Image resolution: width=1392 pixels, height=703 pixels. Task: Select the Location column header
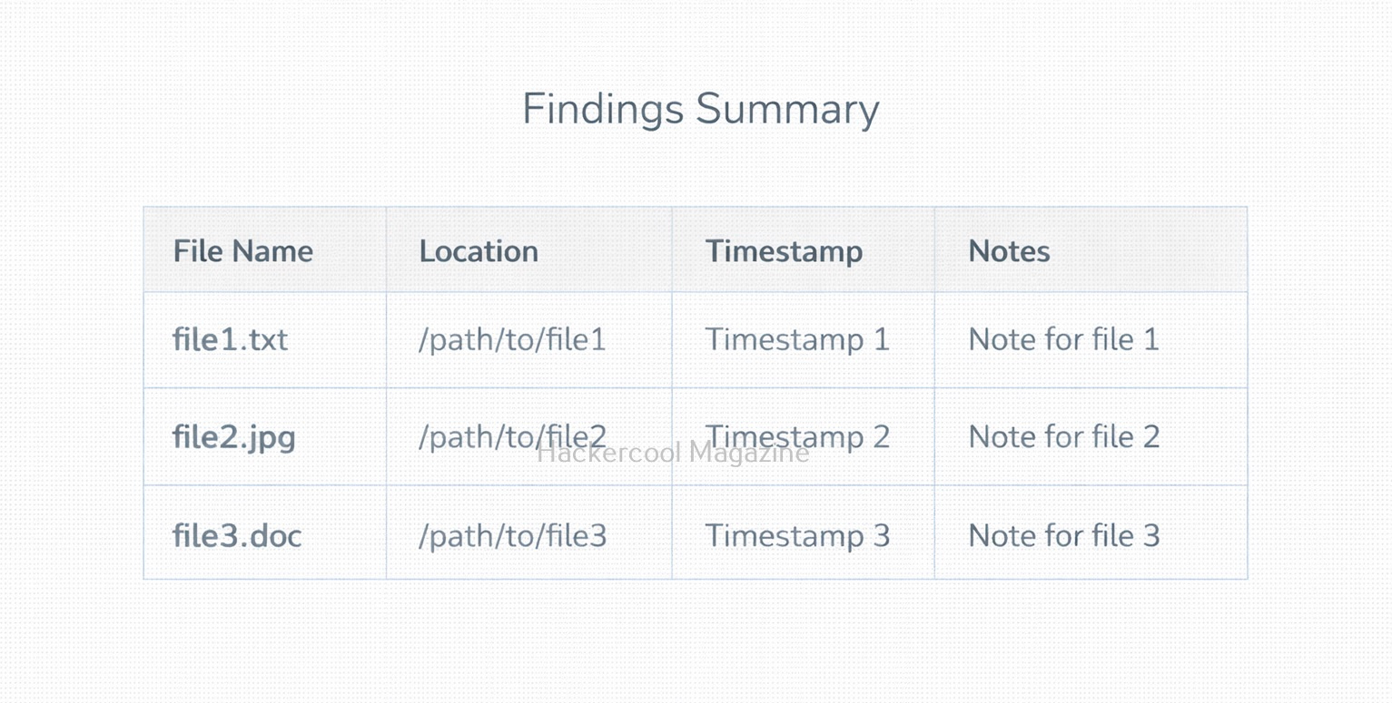[x=479, y=251]
